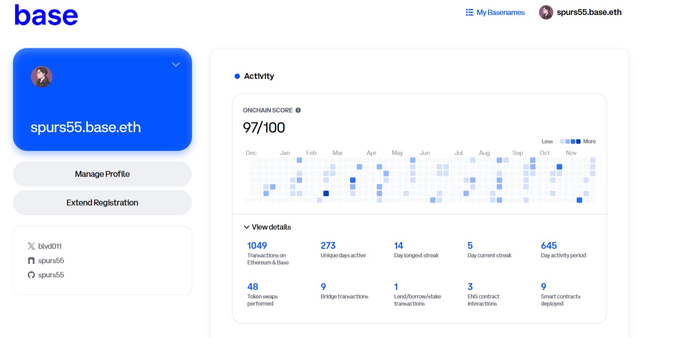Click the blue dot next to Activity
684x338 pixels.
point(237,76)
